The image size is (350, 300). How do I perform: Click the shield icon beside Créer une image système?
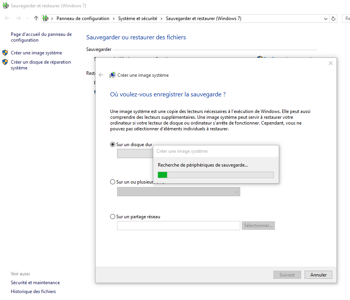[5, 53]
